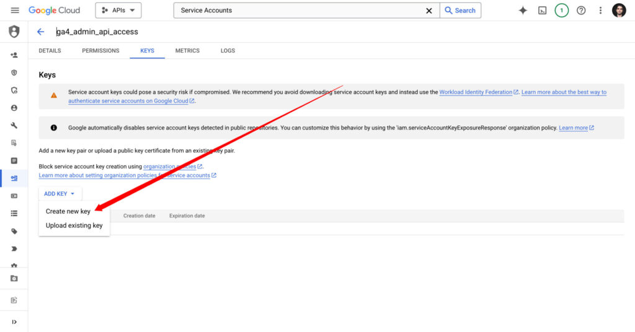This screenshot has width=635, height=332.
Task: Open the main navigation hamburger menu
Action: (x=15, y=11)
